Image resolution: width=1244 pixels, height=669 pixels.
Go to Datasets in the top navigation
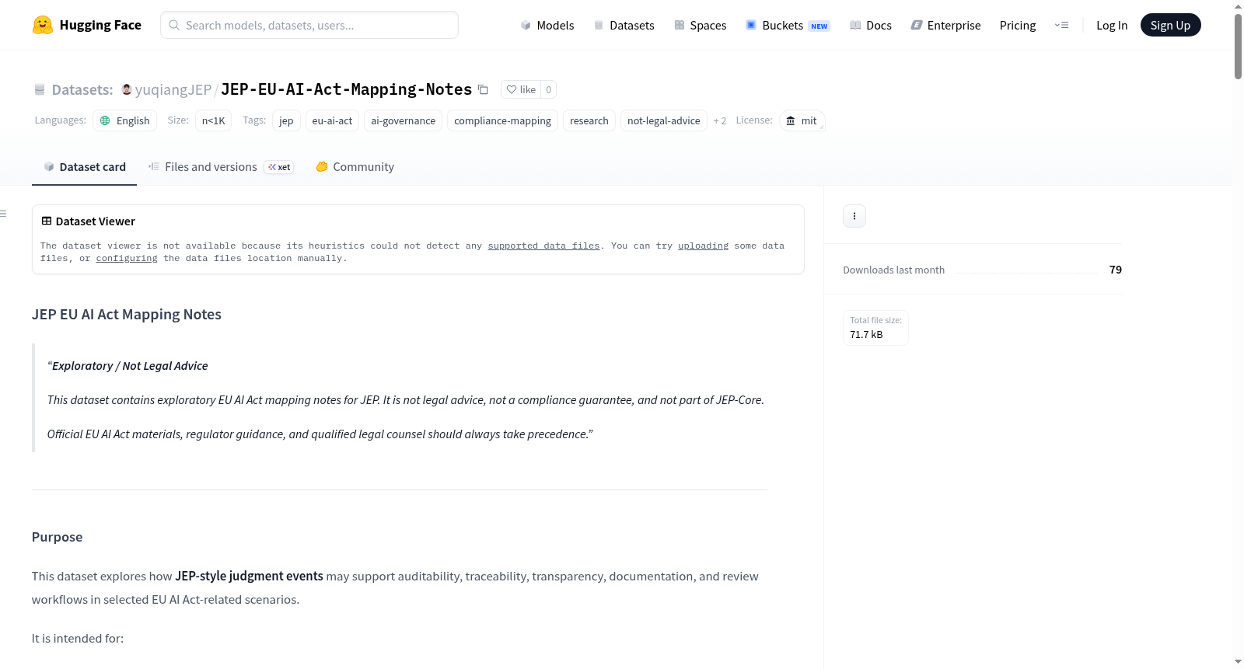(x=624, y=25)
